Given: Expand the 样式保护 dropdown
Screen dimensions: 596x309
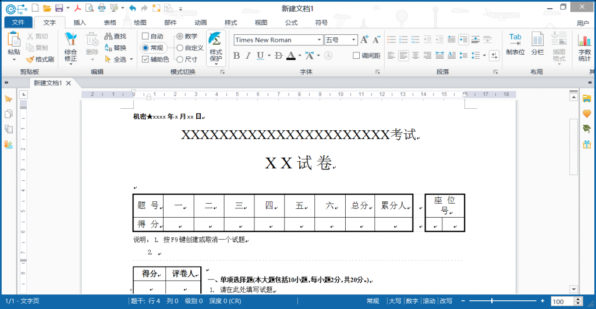Looking at the screenshot, I should [216, 64].
